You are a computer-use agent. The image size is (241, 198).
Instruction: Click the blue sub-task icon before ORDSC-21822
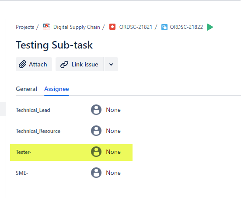pos(164,27)
